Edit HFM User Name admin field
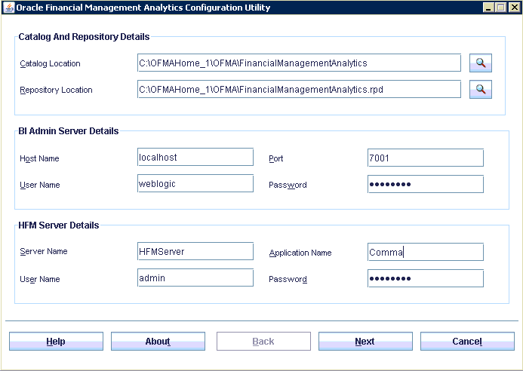This screenshot has height=371, width=523. pyautogui.click(x=195, y=277)
